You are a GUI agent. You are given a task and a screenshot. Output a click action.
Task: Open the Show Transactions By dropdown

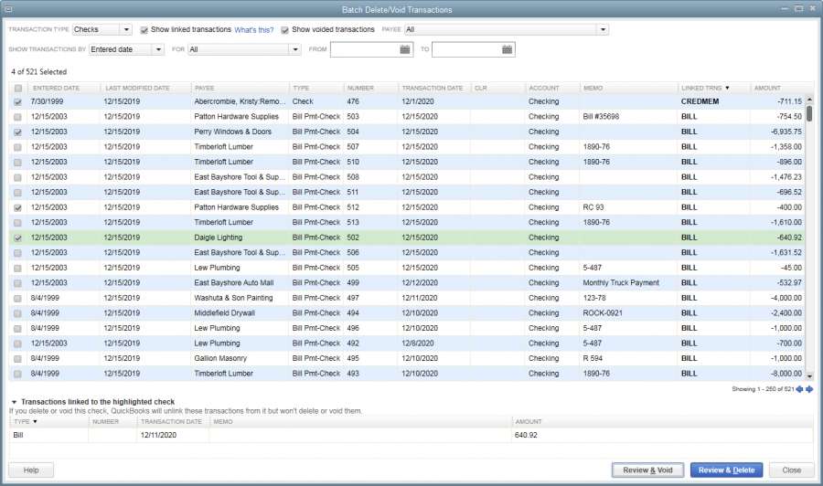pos(158,49)
